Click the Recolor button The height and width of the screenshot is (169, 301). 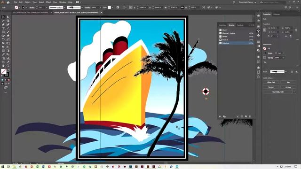pos(271,87)
